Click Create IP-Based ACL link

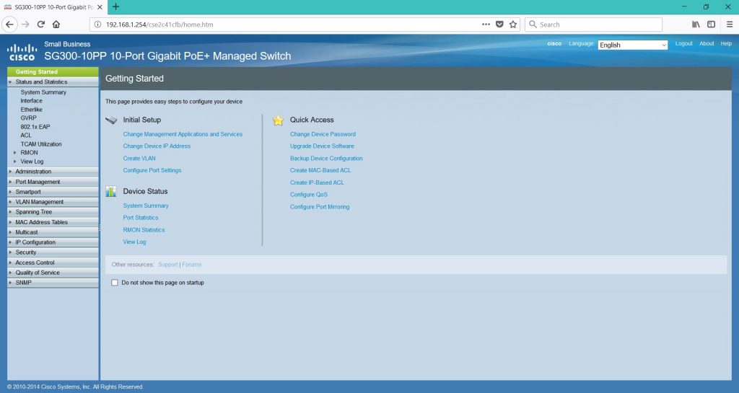click(317, 182)
